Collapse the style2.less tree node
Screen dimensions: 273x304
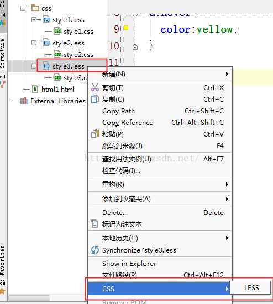click(x=34, y=43)
